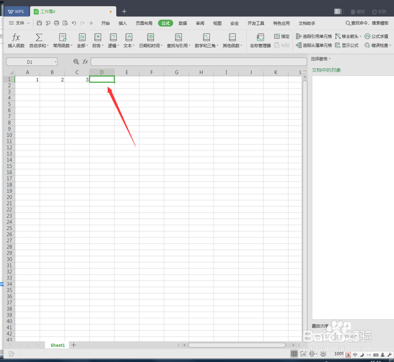Viewport: 394px width, 362px height.
Task: Click the Redo arrow icon
Action: [x=82, y=23]
